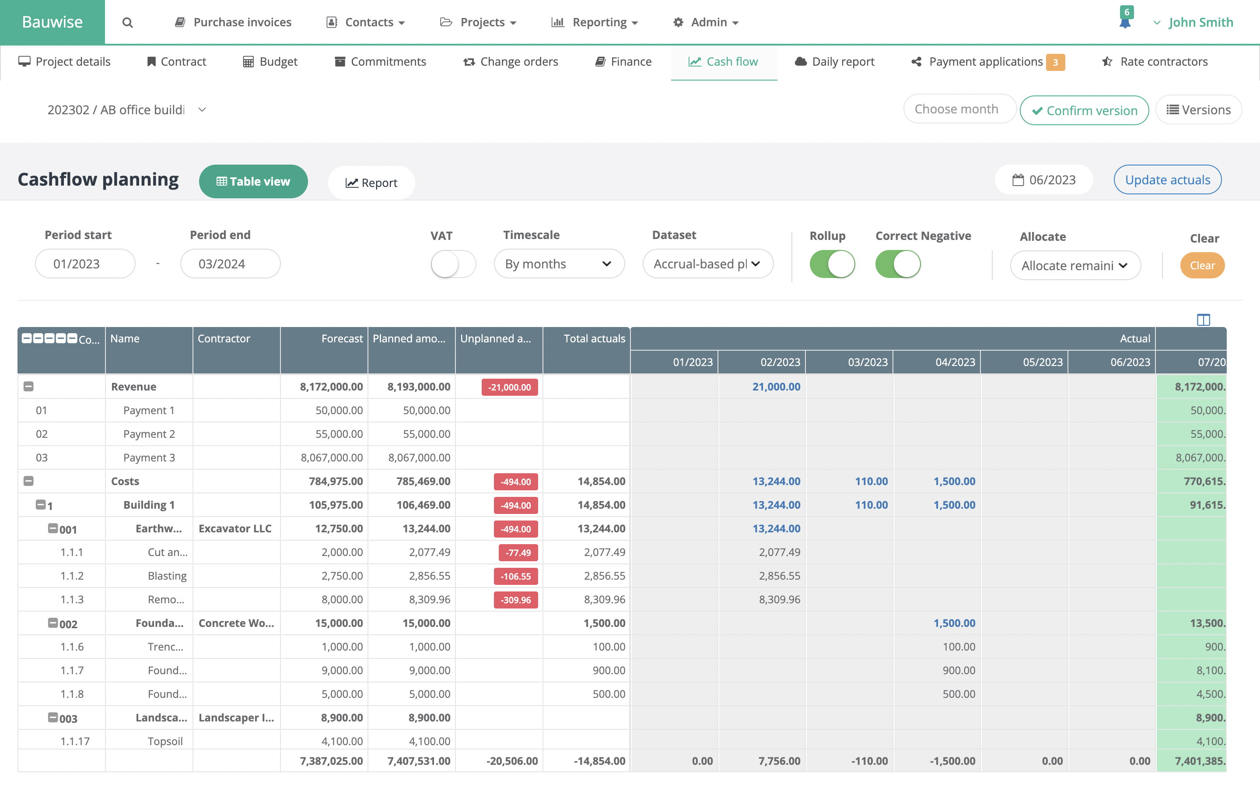Screen dimensions: 1260x788
Task: Click the Confirm version button
Action: tap(1084, 110)
